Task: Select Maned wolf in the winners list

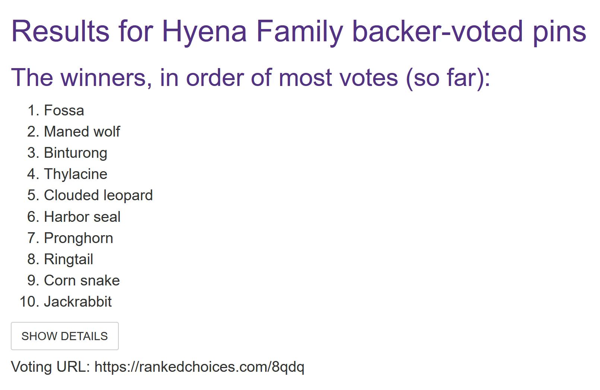Action: 82,132
